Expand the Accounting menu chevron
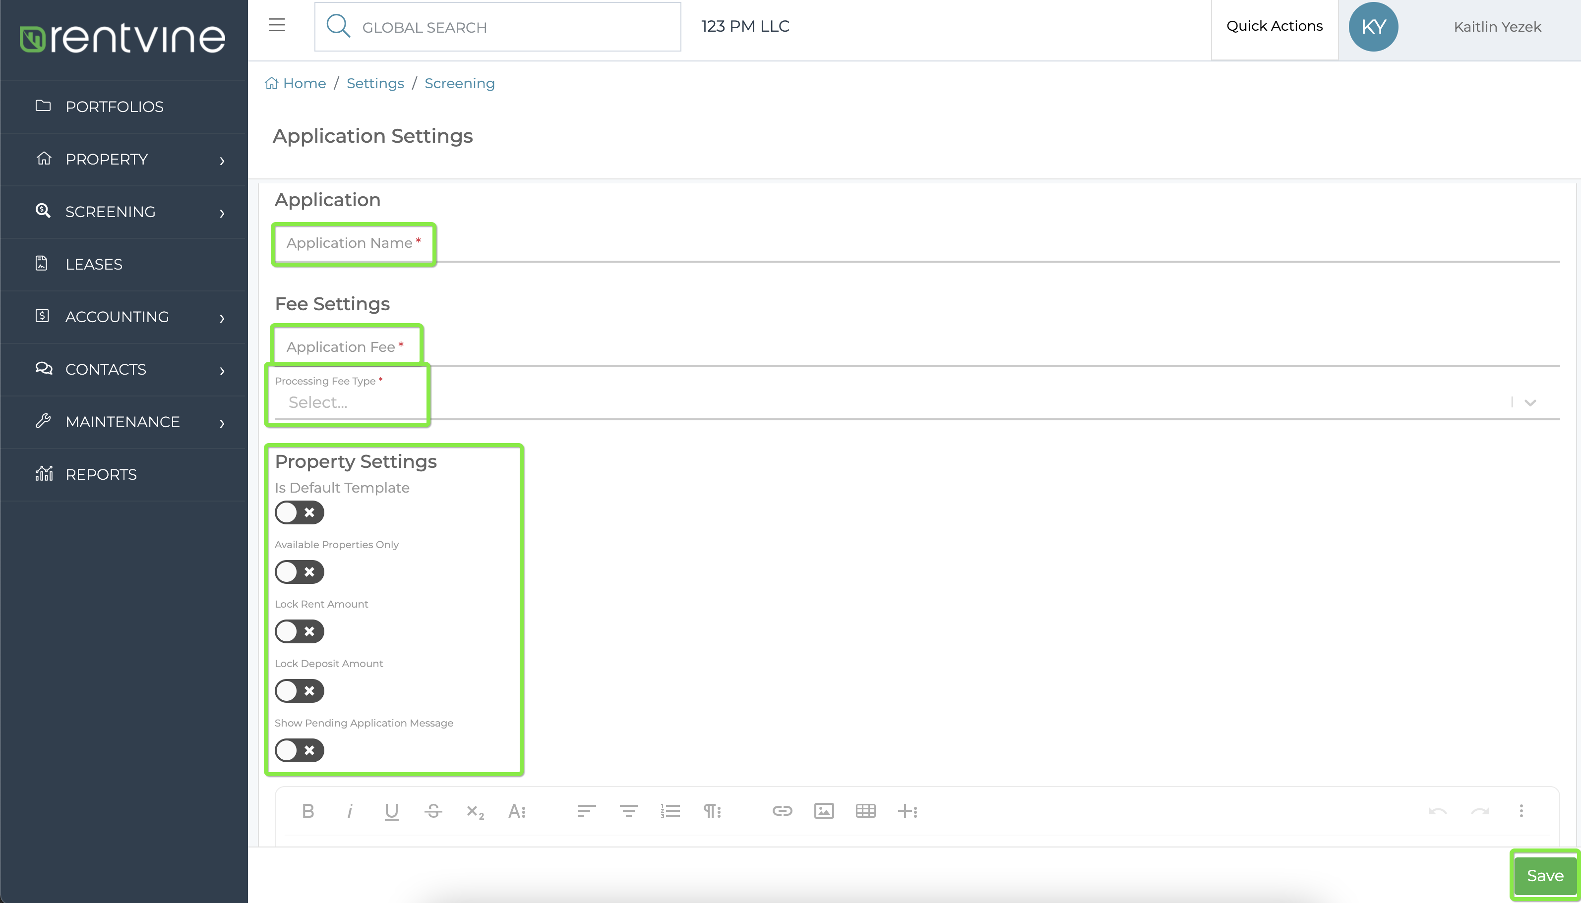The image size is (1581, 903). pyautogui.click(x=222, y=318)
